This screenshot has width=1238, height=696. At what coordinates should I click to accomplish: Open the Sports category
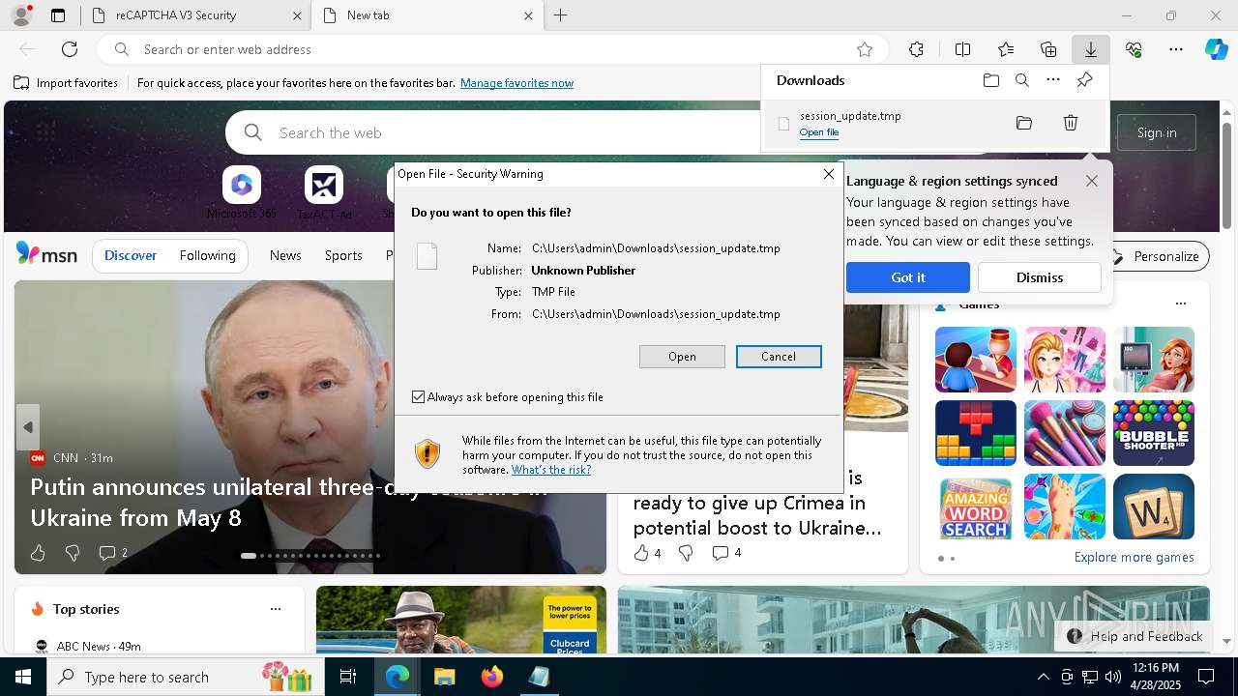[x=343, y=255]
